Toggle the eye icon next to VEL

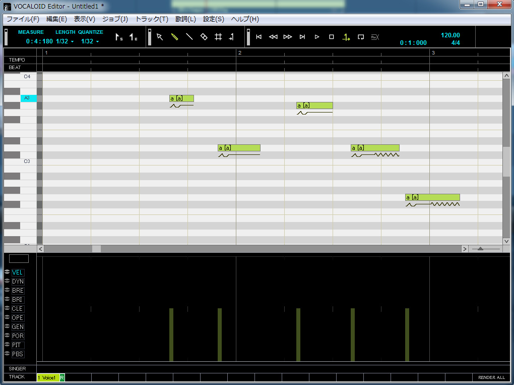click(x=7, y=272)
